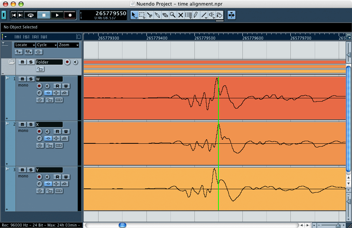This screenshot has width=352, height=228.
Task: Click the horizontal zoom slider handle
Action: coord(338,225)
